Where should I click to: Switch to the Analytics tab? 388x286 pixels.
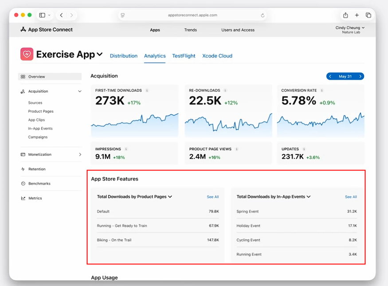point(155,56)
